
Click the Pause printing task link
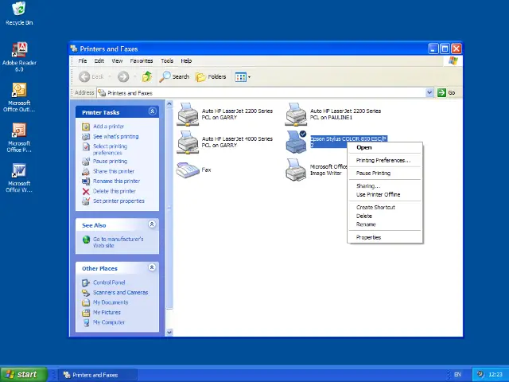[x=110, y=161]
